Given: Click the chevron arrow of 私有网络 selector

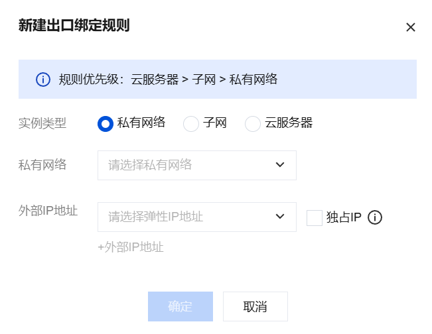Looking at the screenshot, I should [x=279, y=164].
